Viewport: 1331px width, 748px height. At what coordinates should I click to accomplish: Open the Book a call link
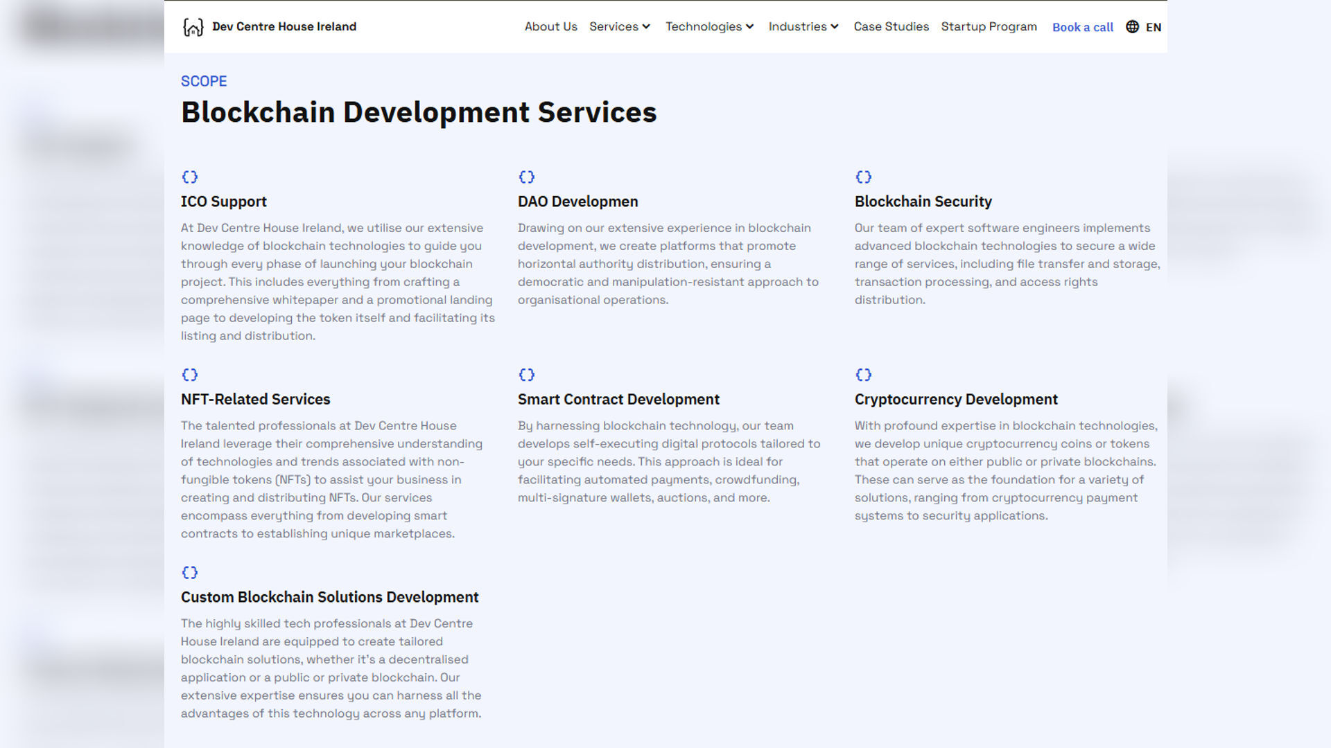(1082, 27)
